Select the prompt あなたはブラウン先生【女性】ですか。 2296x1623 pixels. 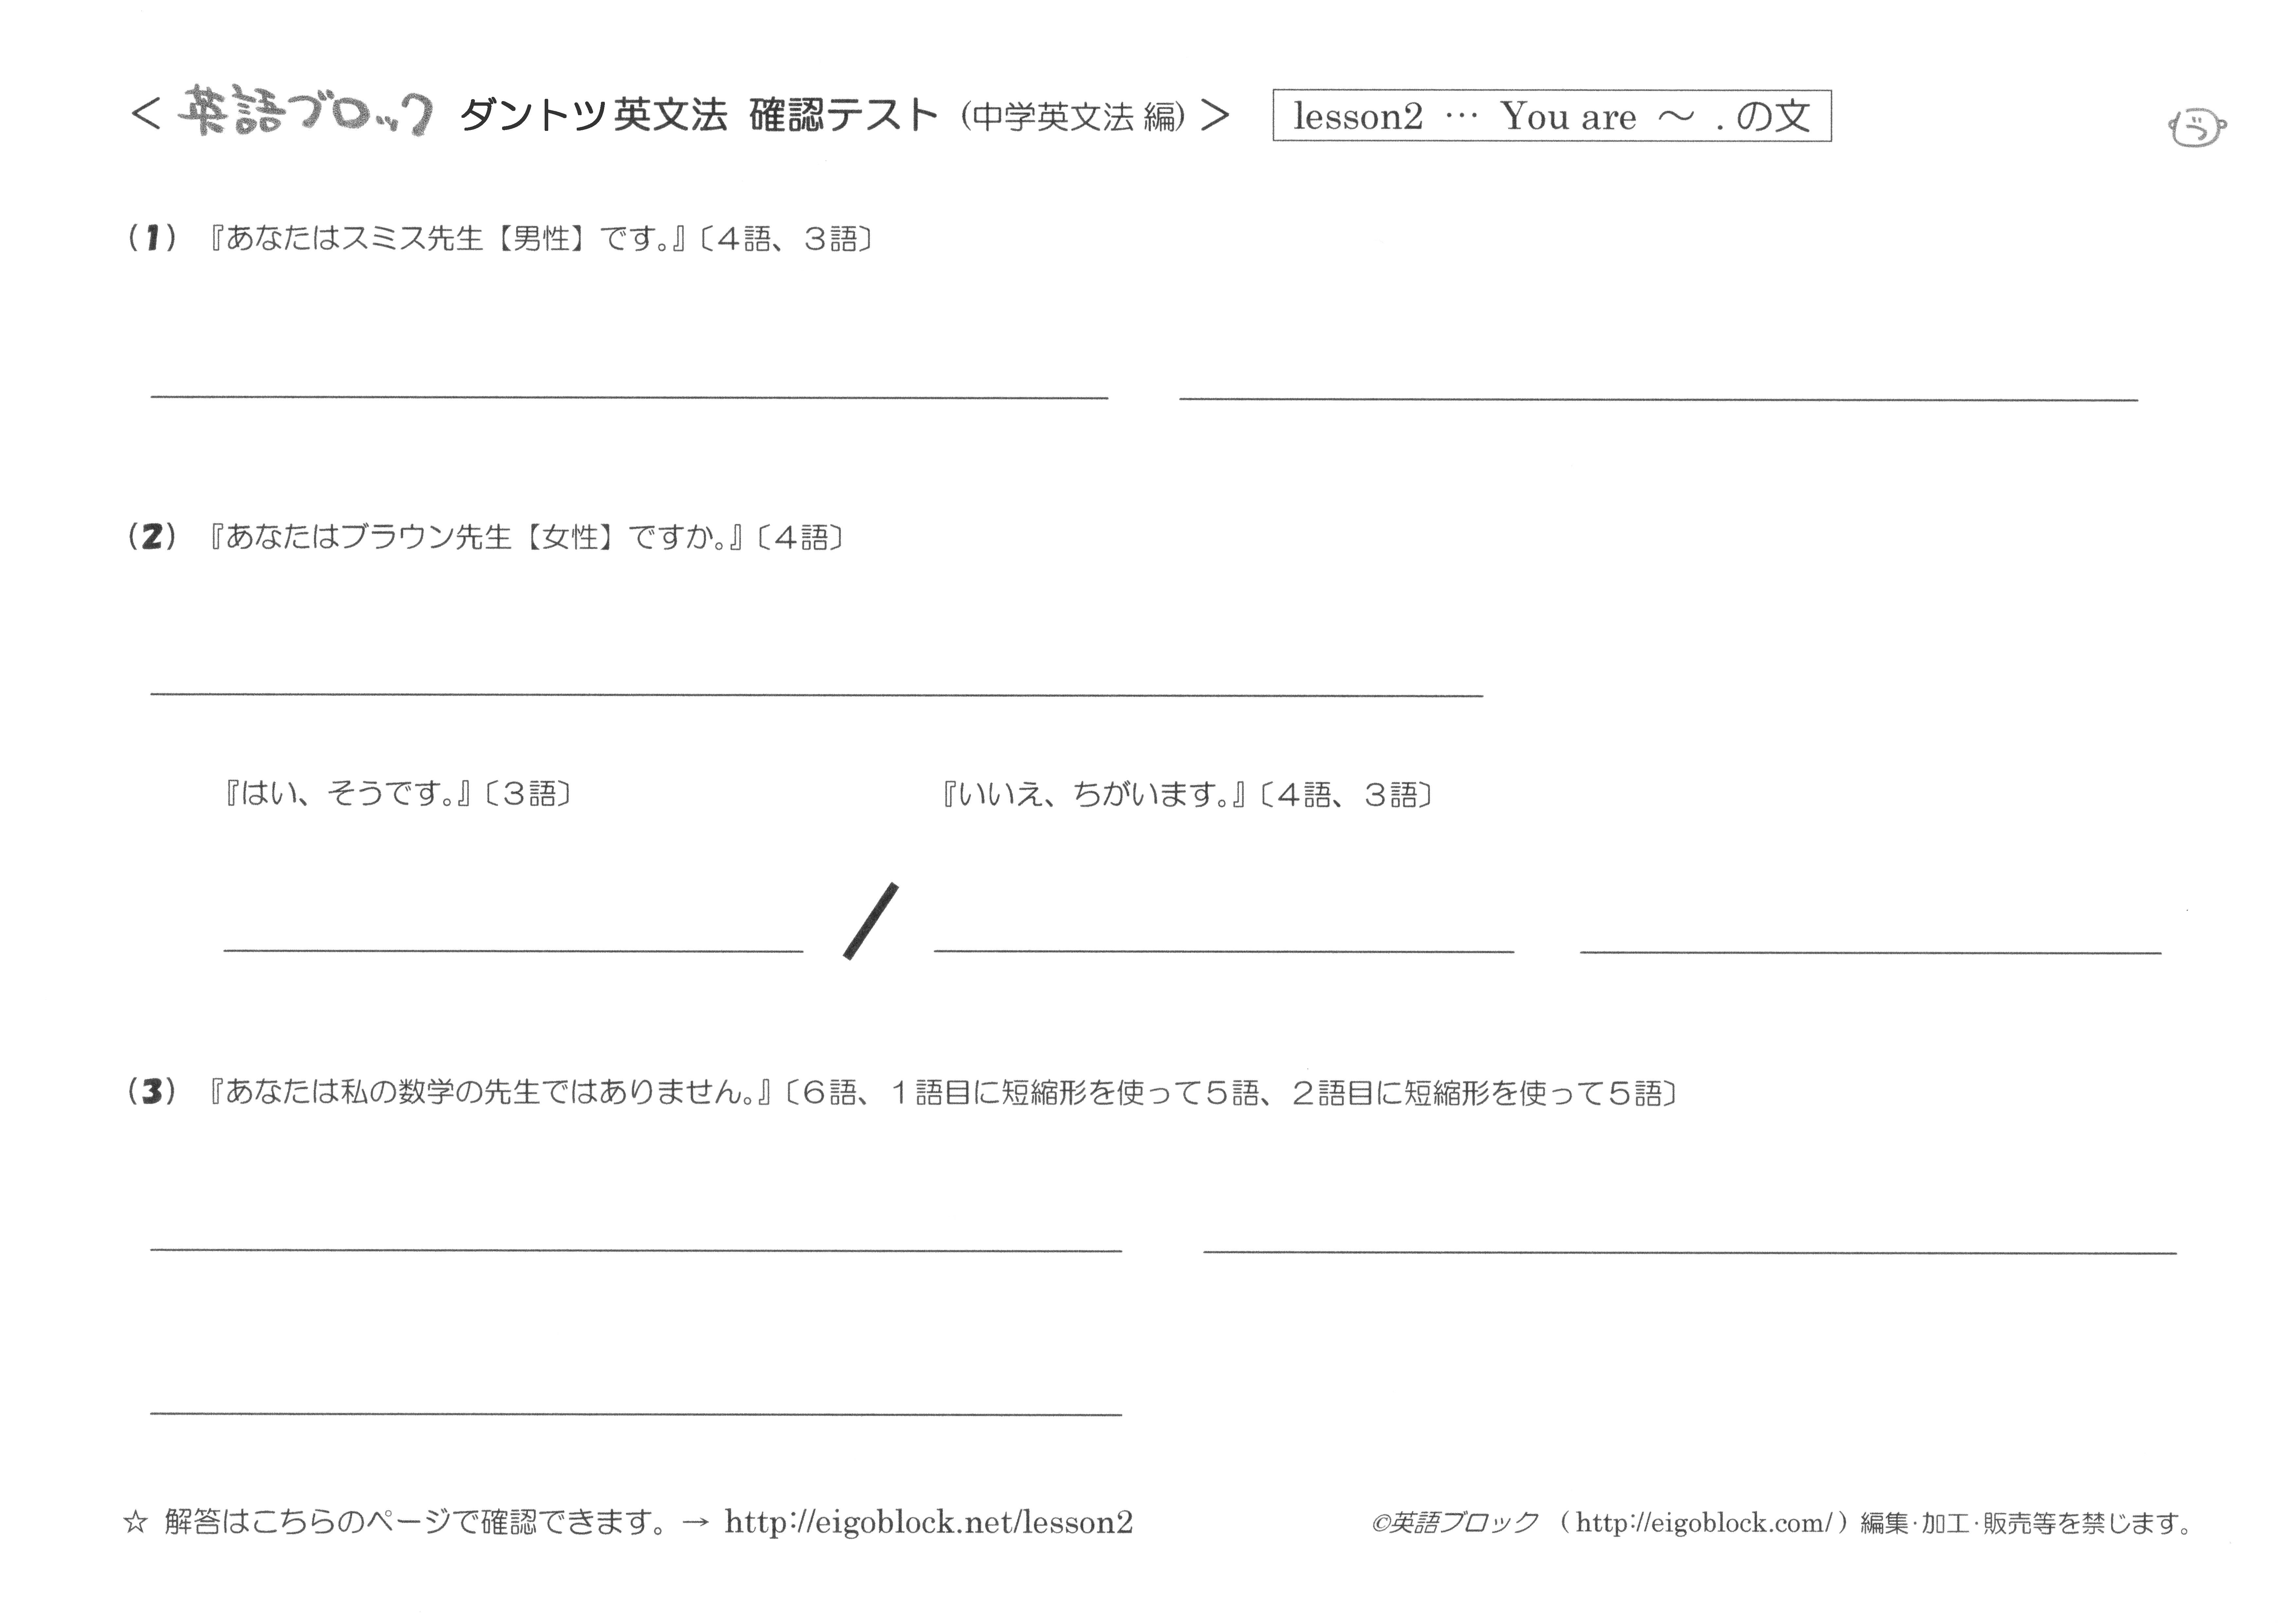click(476, 537)
